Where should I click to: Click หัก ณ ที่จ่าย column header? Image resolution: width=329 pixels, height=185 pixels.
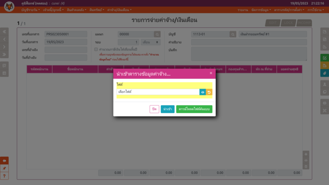tap(264, 69)
